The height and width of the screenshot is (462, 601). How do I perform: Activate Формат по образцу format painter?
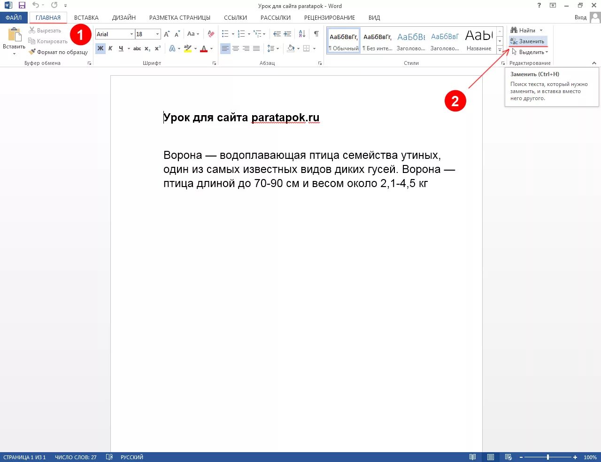(x=58, y=52)
